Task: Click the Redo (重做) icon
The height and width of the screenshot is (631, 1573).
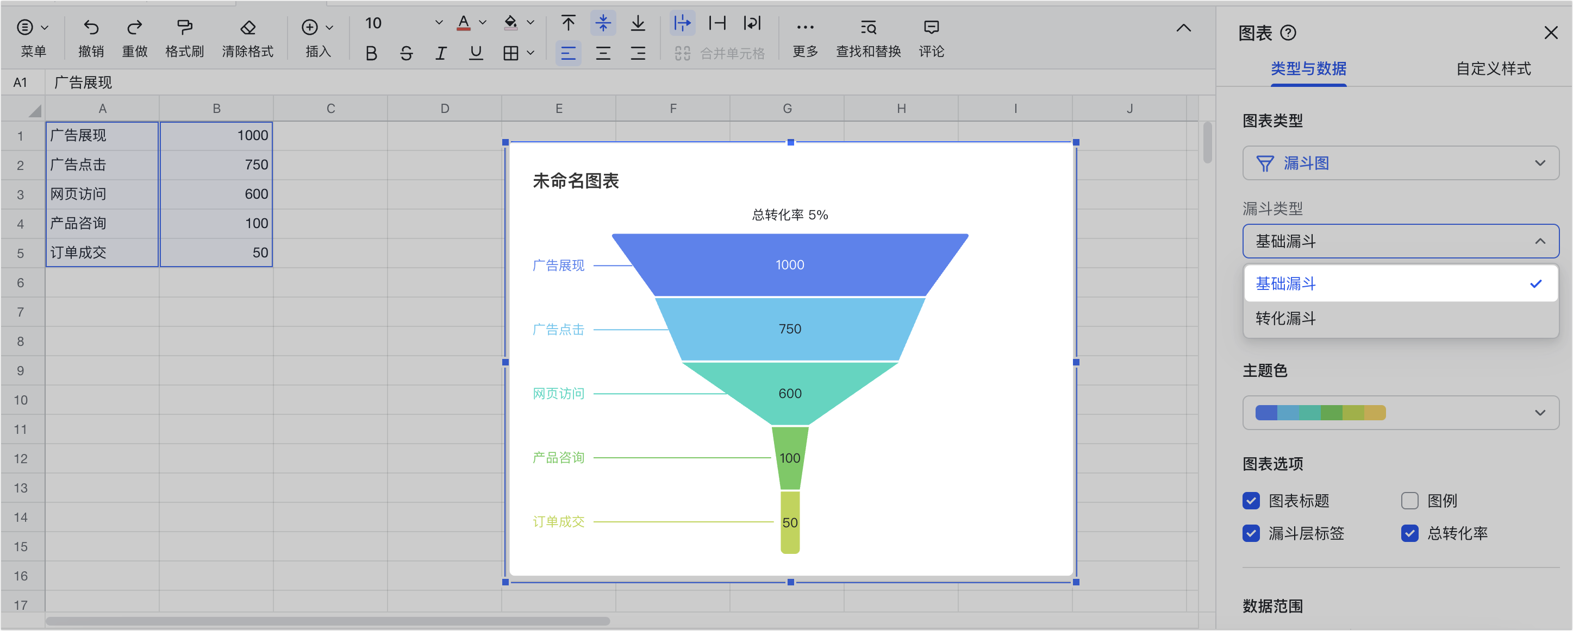Action: [x=134, y=28]
